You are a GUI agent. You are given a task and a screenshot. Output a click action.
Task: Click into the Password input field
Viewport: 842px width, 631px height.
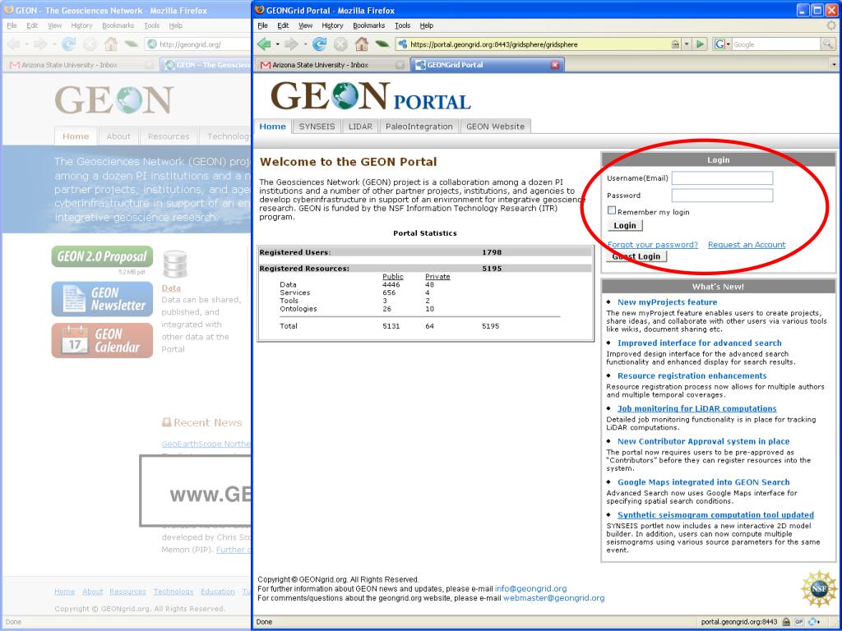click(x=722, y=196)
